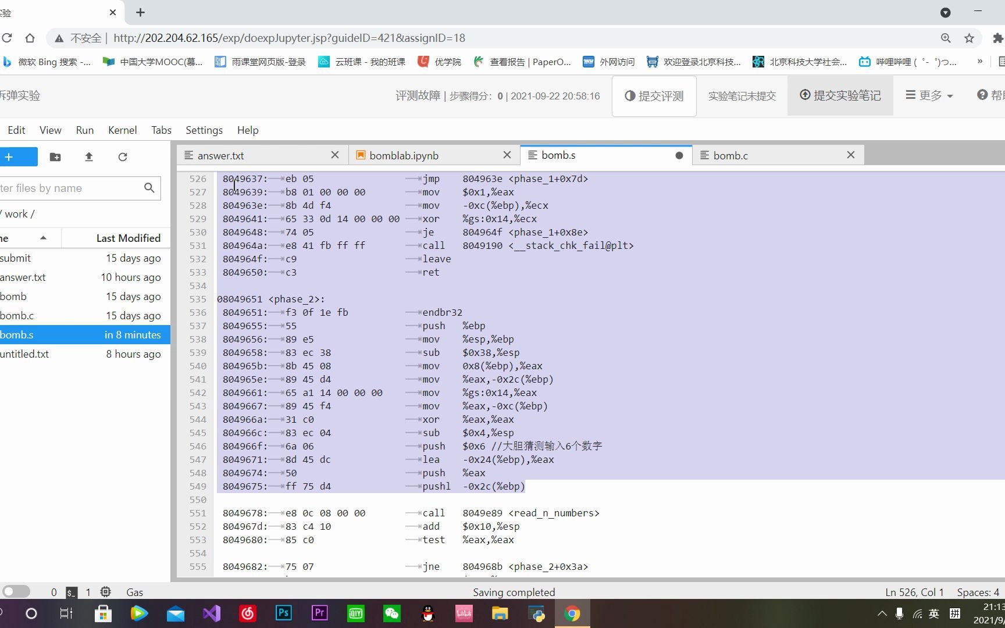This screenshot has width=1005, height=628.
Task: Open WeChat from the taskbar
Action: coord(392,613)
